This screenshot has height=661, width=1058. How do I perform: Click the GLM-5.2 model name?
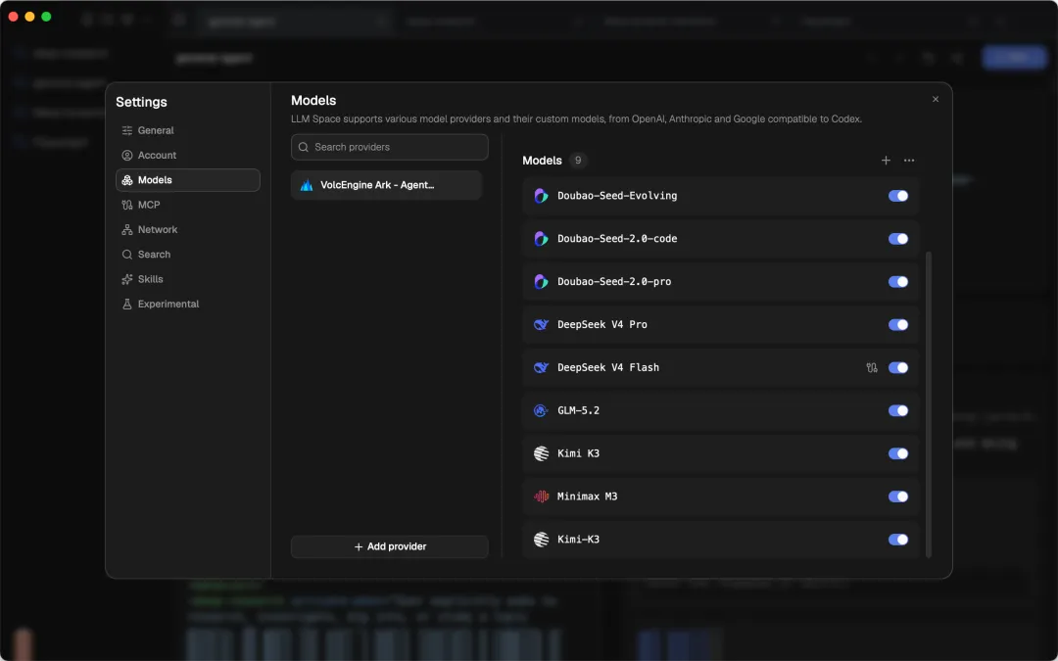click(578, 410)
